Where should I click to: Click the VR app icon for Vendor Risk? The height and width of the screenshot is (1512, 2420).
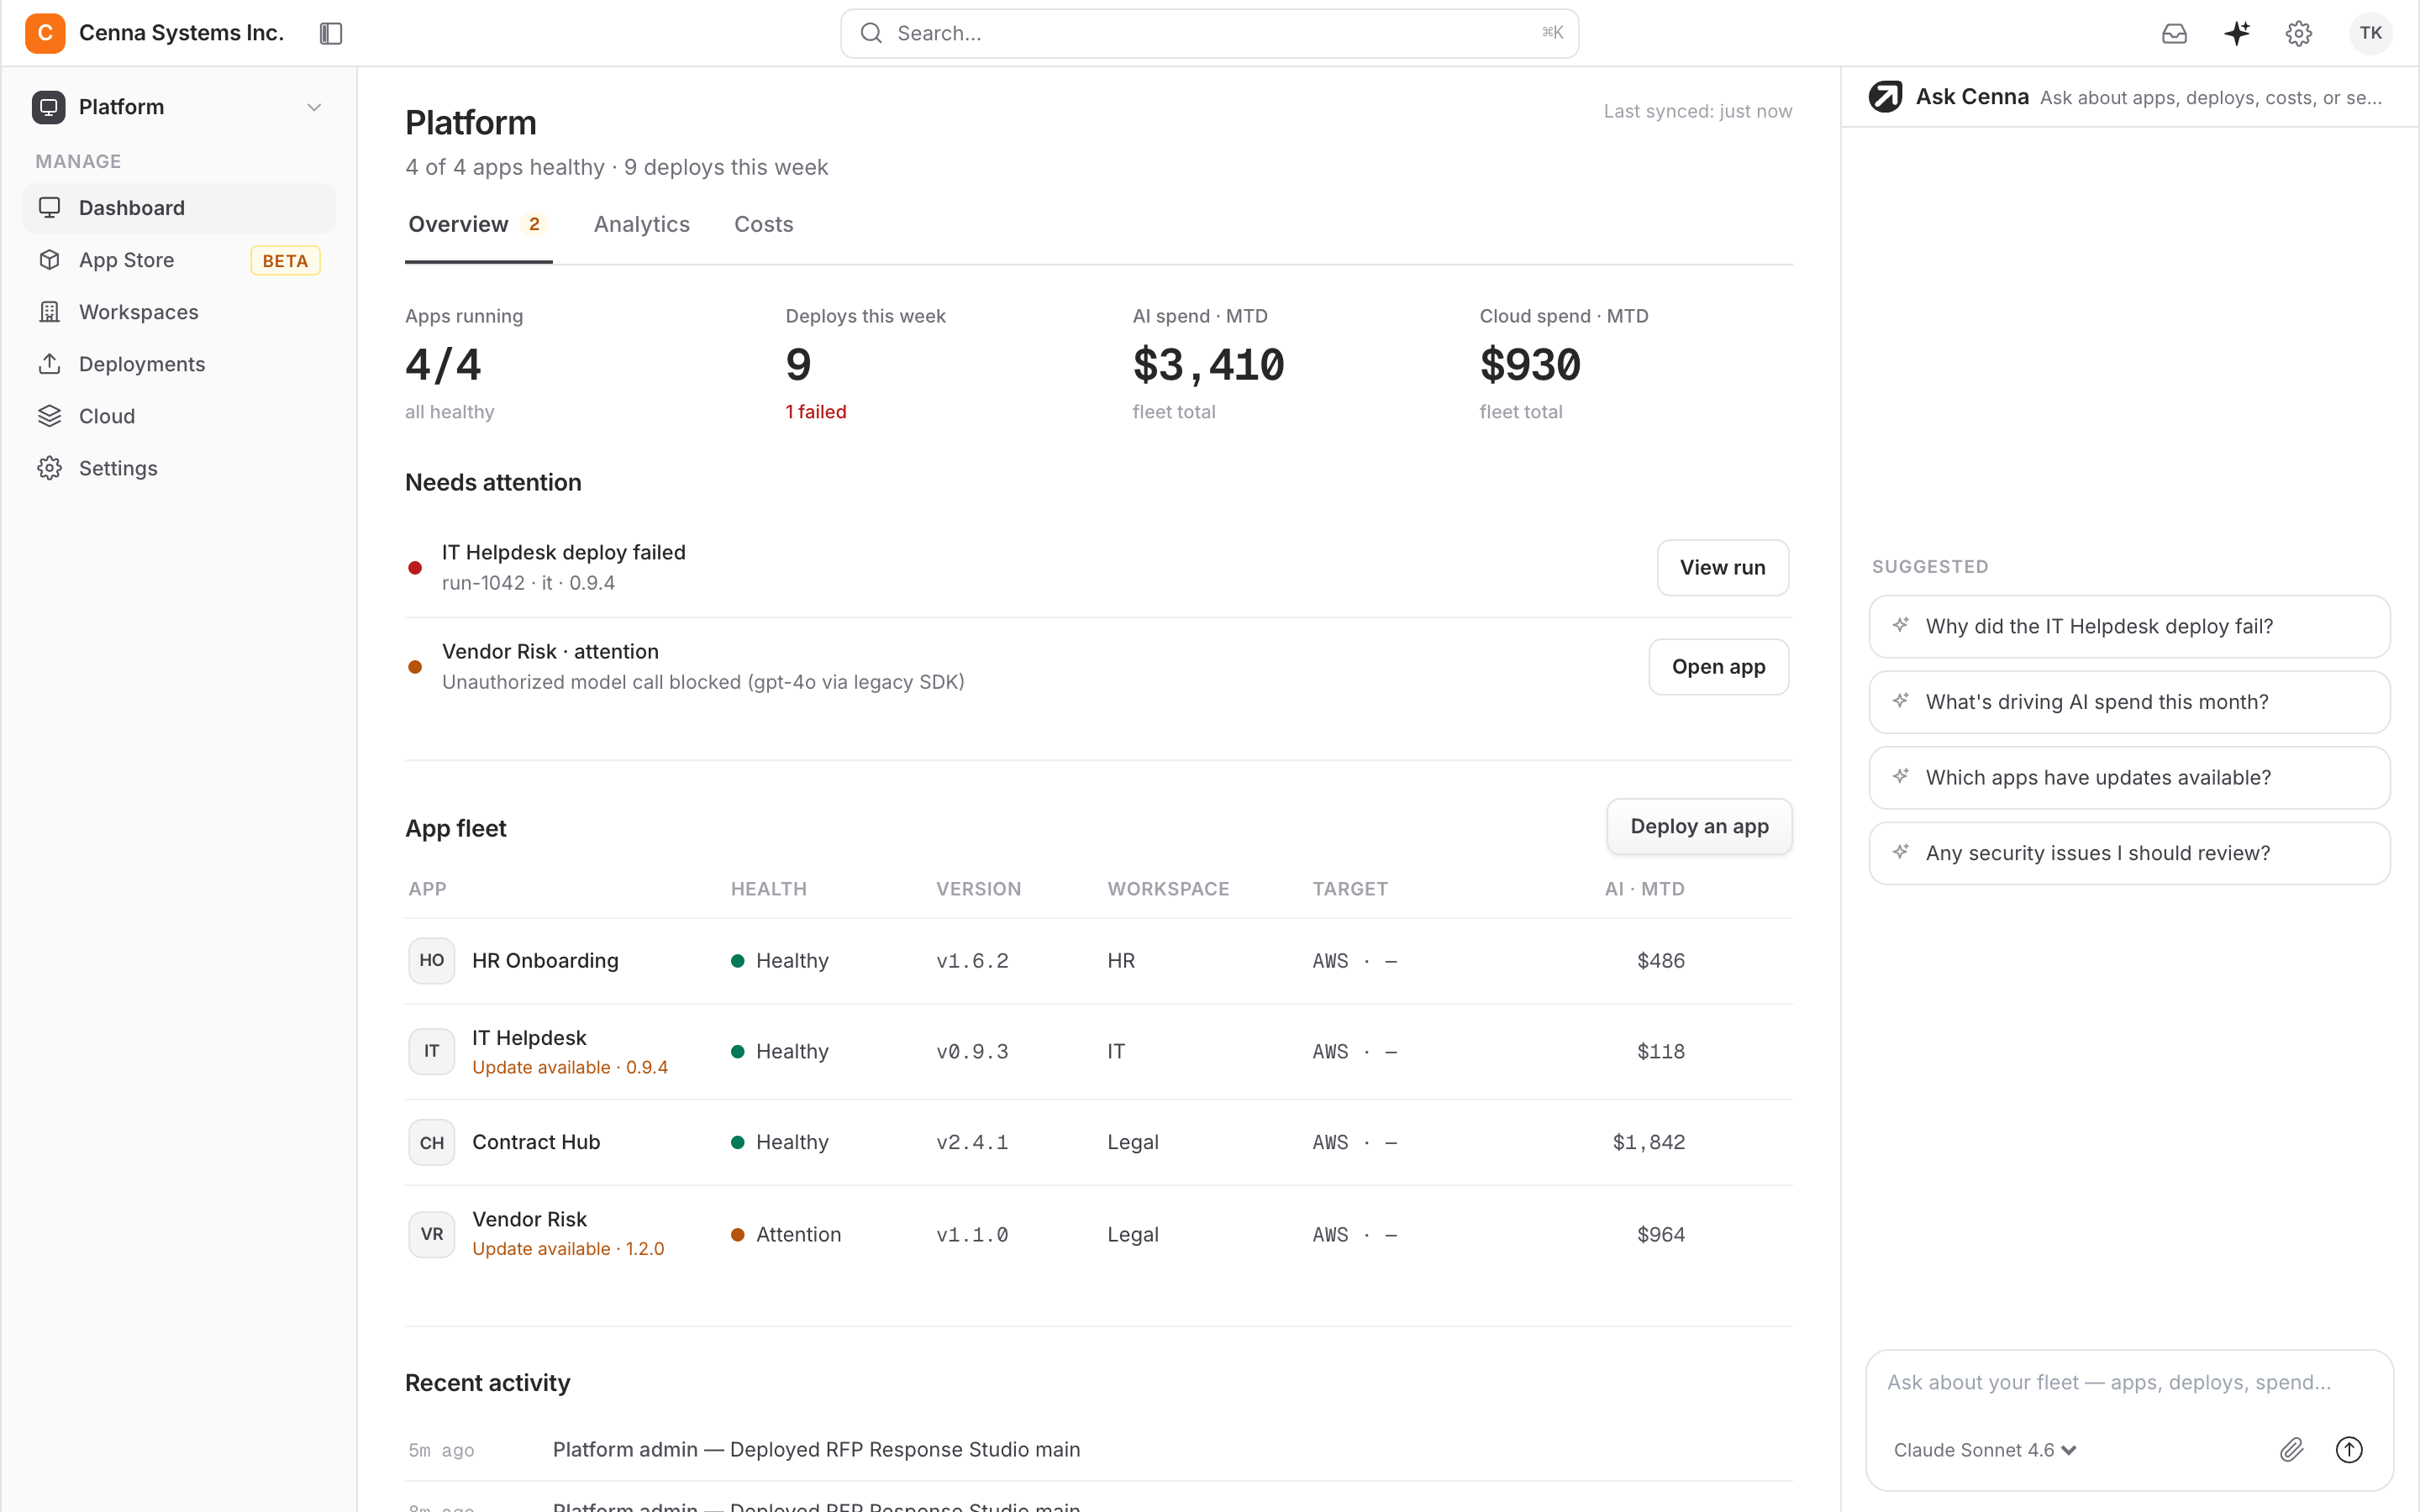(431, 1235)
